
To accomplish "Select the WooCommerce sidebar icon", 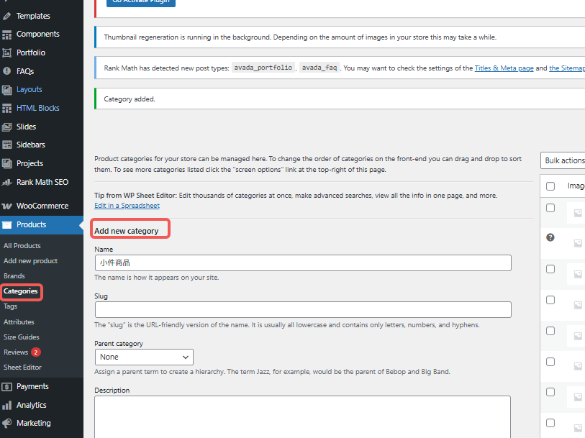I will (x=7, y=205).
